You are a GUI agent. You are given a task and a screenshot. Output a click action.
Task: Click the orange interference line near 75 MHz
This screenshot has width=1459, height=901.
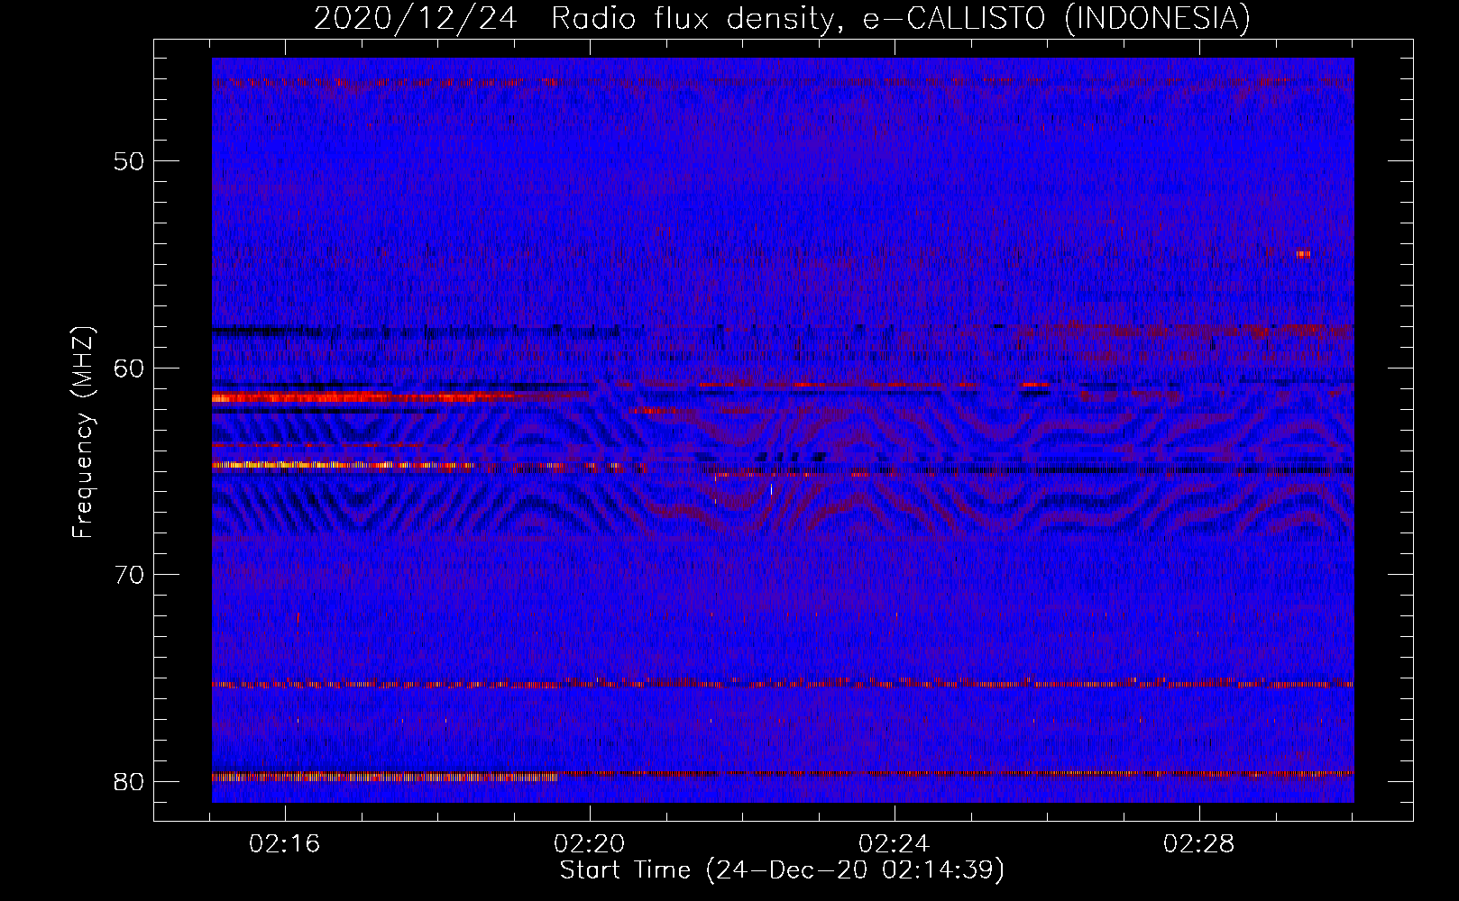pyautogui.click(x=783, y=683)
